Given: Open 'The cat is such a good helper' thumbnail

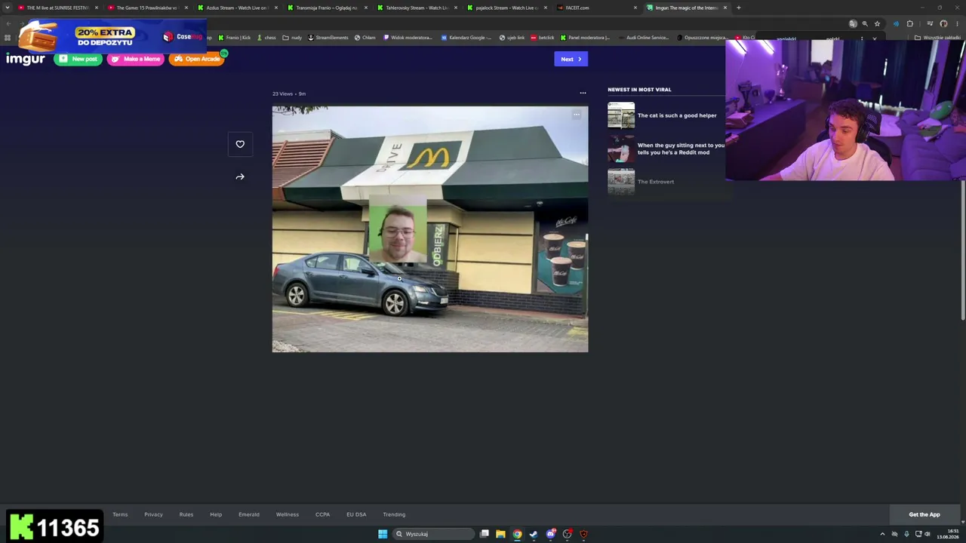Looking at the screenshot, I should tap(621, 115).
